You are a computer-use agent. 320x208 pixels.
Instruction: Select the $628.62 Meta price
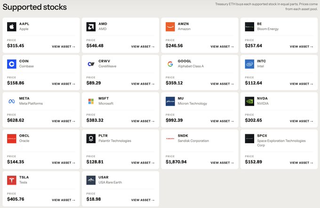[16, 120]
